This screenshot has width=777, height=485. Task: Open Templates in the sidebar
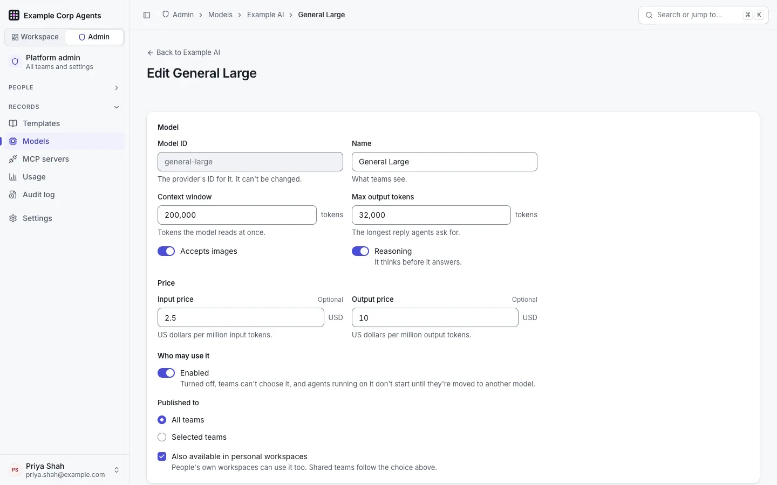pyautogui.click(x=64, y=123)
